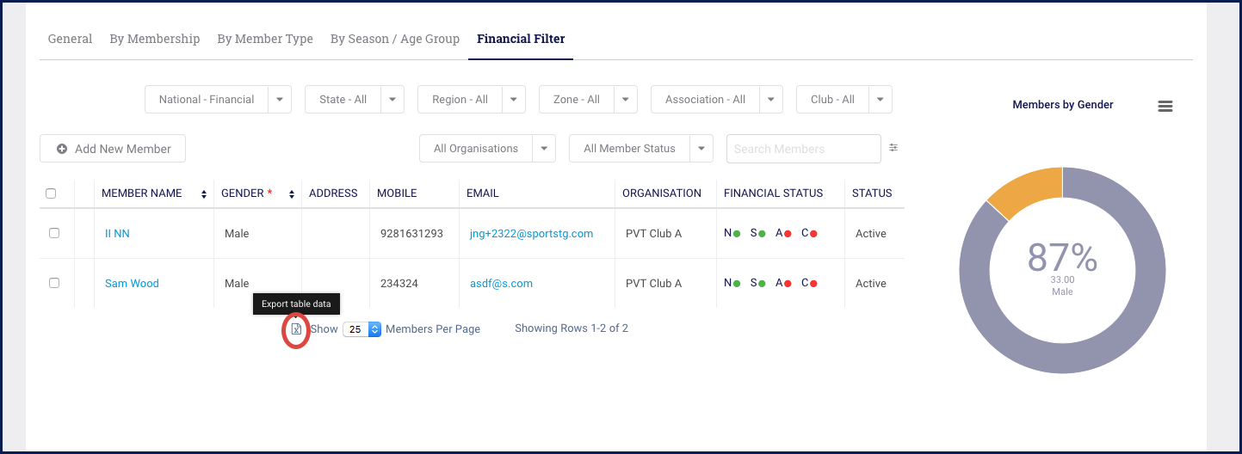Select the Financial Filter tab
Screen dimensions: 1242x454
coord(521,39)
